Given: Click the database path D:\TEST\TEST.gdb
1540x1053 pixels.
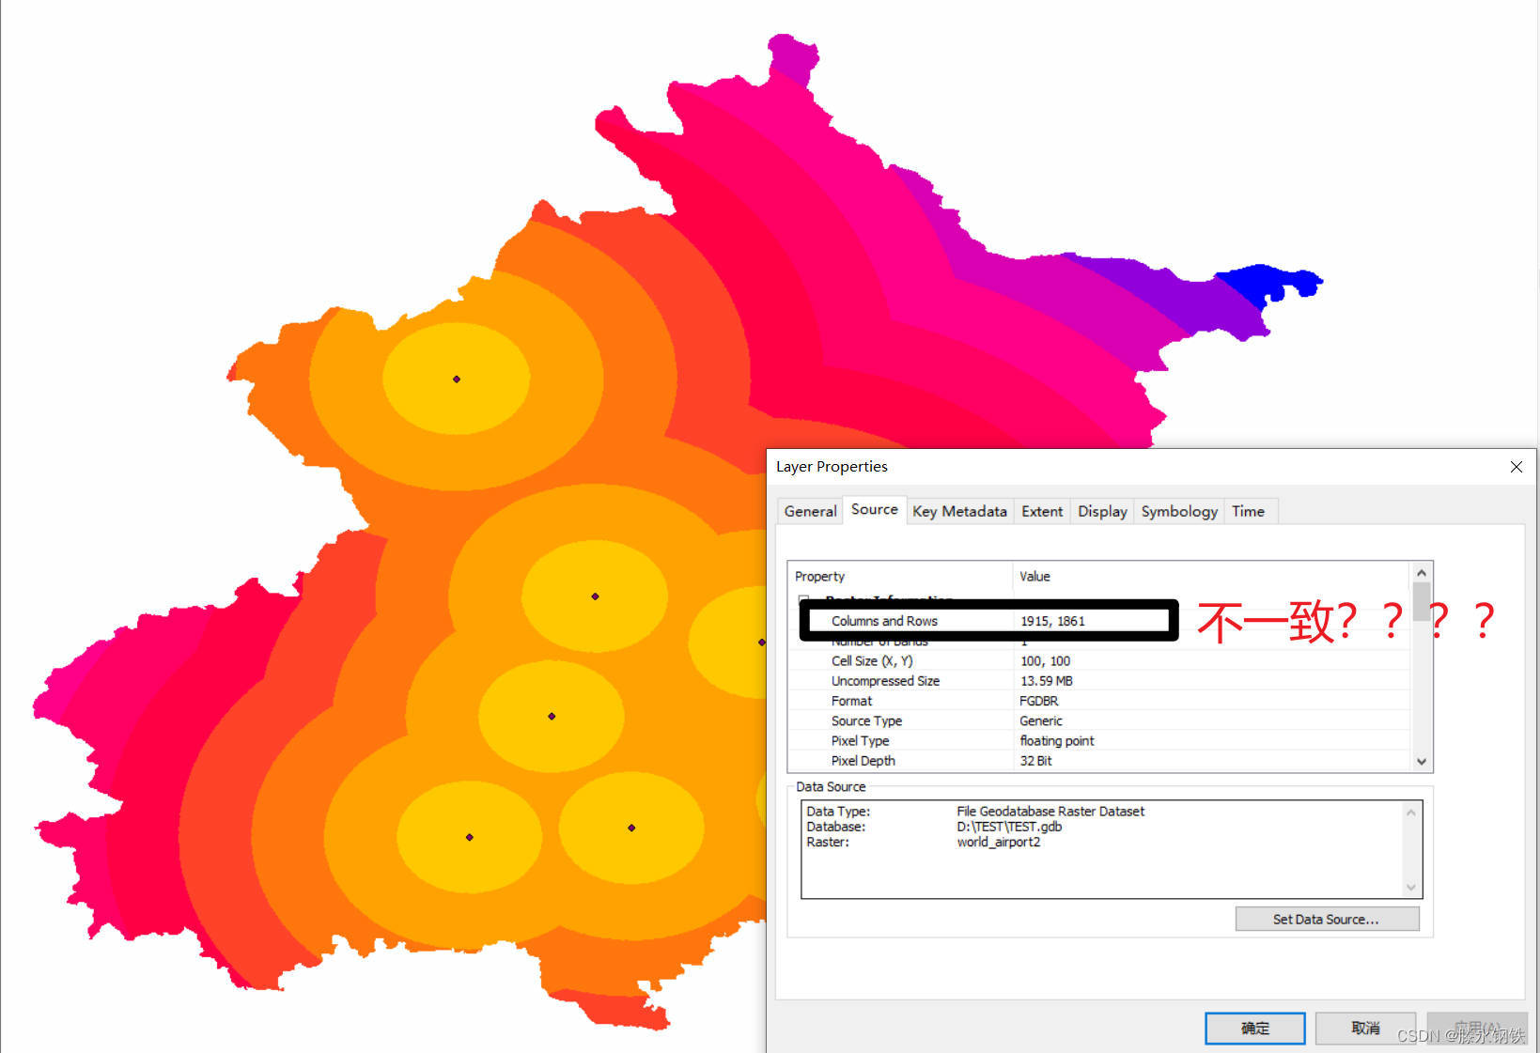Looking at the screenshot, I should point(1009,827).
